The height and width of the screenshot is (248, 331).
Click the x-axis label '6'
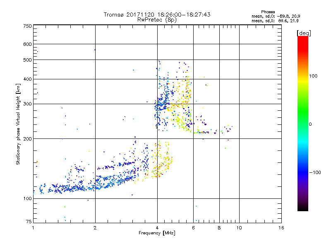coord(193,228)
